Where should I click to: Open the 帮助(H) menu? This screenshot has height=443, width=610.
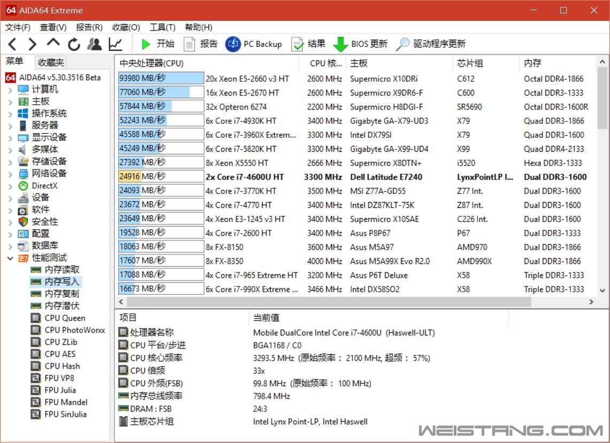[198, 27]
